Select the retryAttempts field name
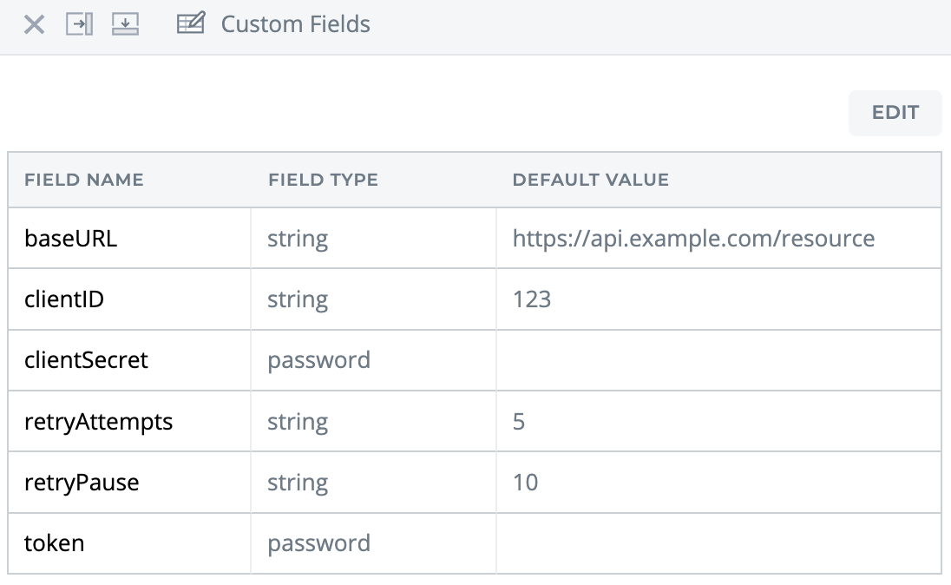Viewport: 951px width, 585px height. (x=98, y=422)
